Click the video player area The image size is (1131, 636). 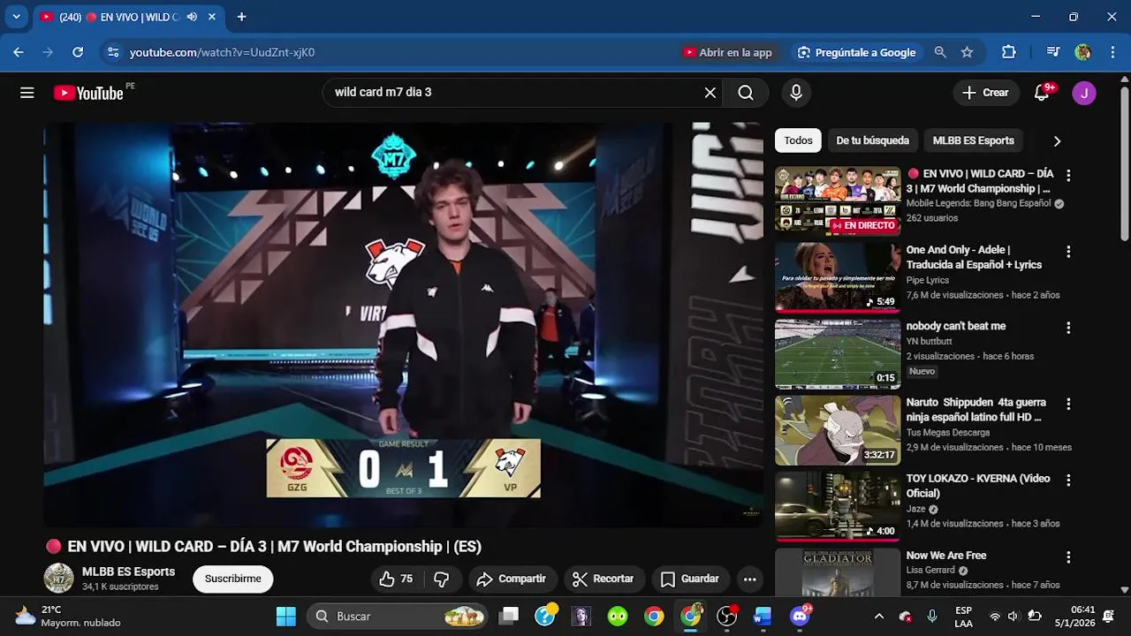pyautogui.click(x=404, y=324)
